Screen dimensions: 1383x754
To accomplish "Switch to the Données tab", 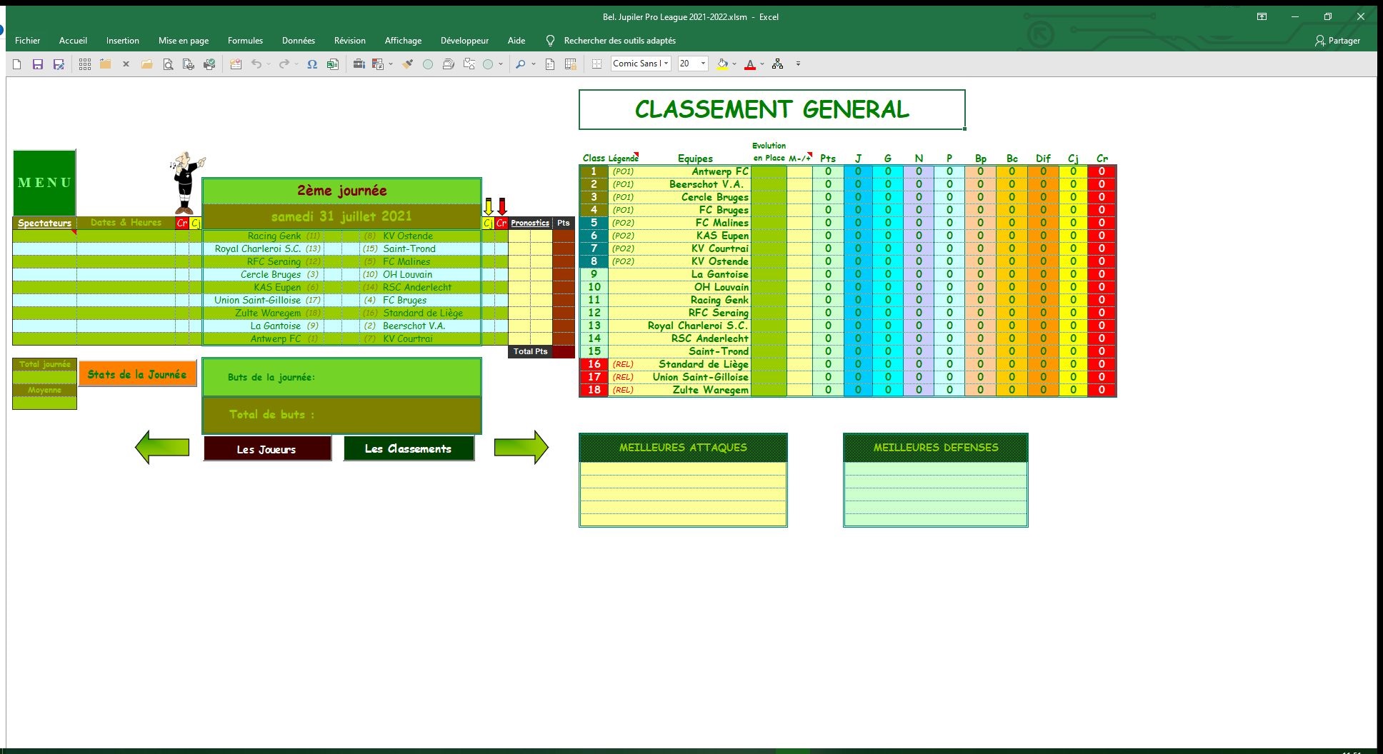I will [298, 41].
